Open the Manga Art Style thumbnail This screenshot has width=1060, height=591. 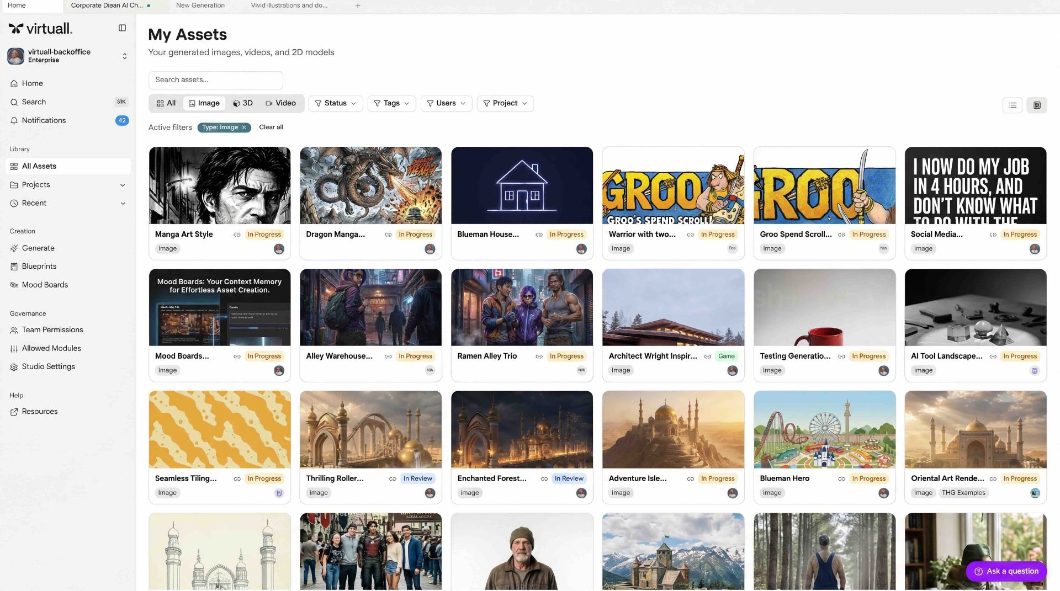point(220,185)
